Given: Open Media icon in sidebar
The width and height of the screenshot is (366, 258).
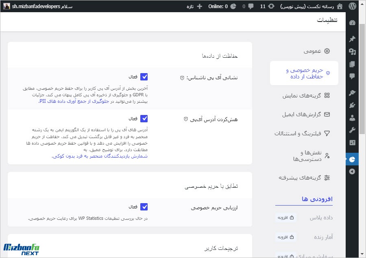Looking at the screenshot, I should [352, 52].
